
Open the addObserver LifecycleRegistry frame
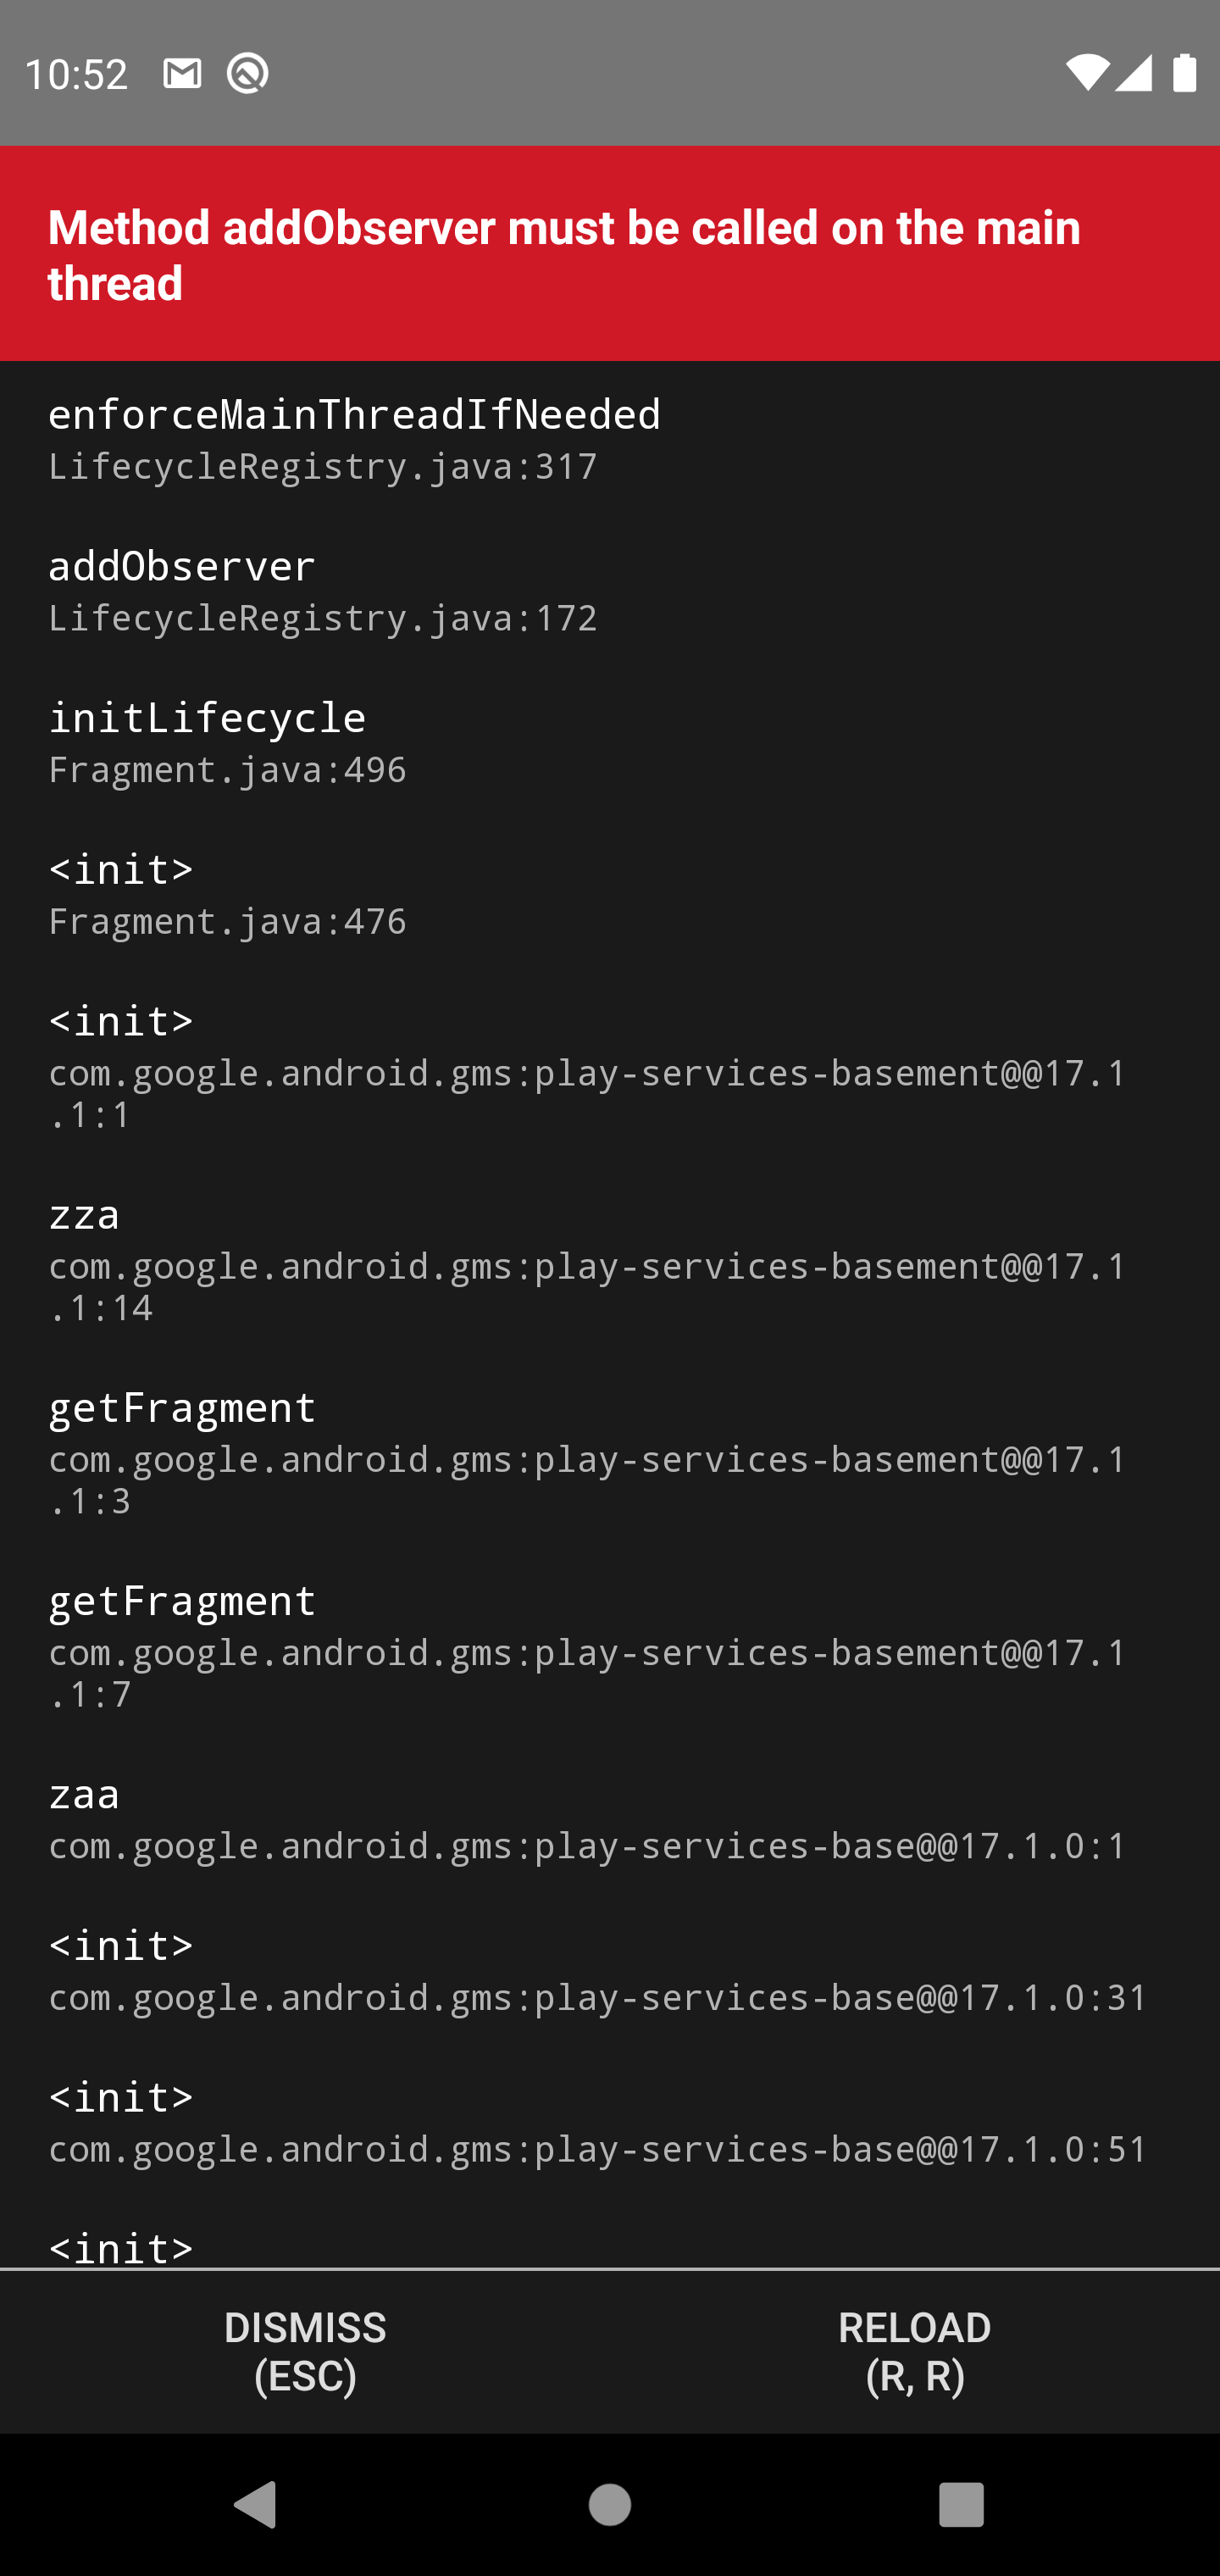[322, 590]
